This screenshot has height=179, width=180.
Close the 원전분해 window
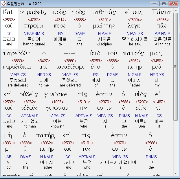click(173, 4)
